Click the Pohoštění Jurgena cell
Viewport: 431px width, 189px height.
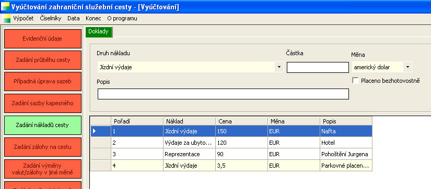point(346,154)
